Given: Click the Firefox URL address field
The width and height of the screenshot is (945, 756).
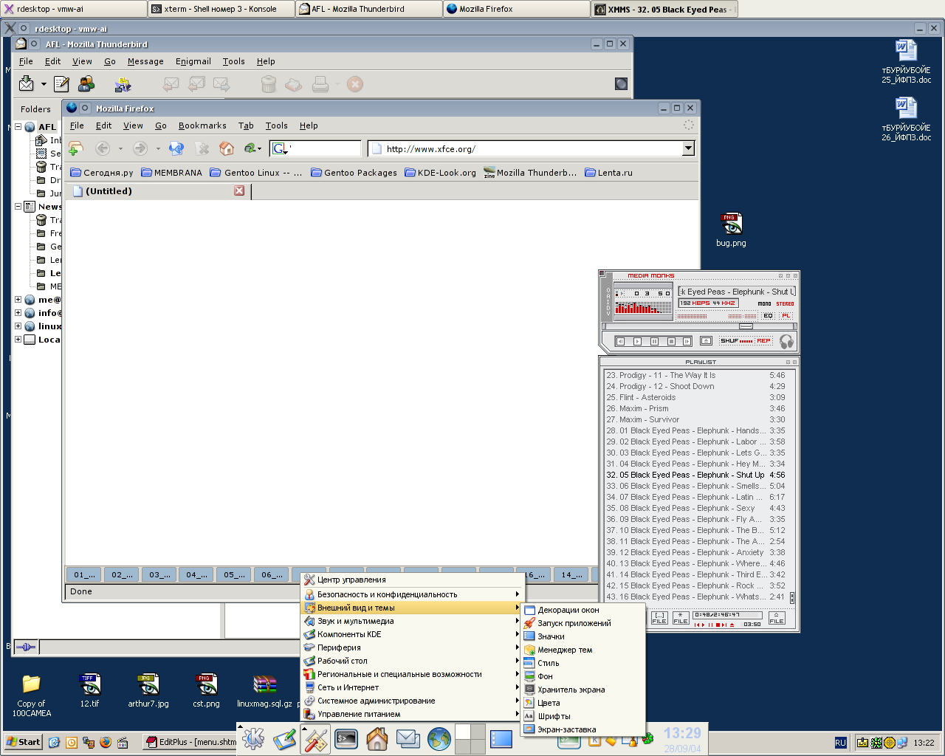Looking at the screenshot, I should (x=526, y=148).
